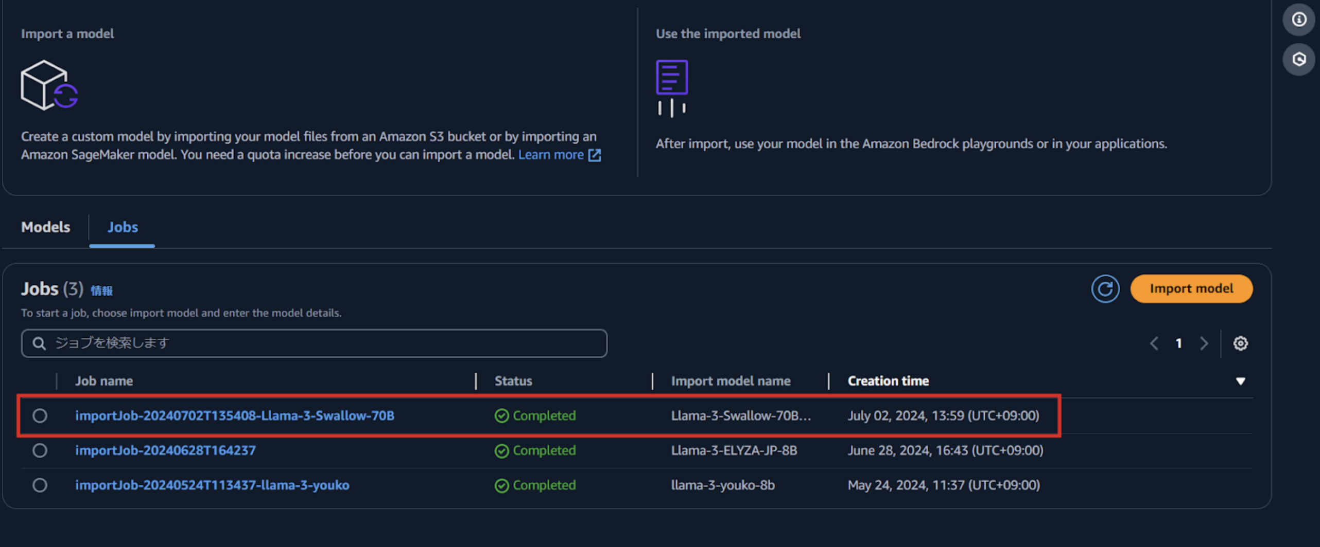The height and width of the screenshot is (547, 1320).
Task: Click the Llama-3-ELYZA-JP-8B model name cell
Action: pos(734,450)
